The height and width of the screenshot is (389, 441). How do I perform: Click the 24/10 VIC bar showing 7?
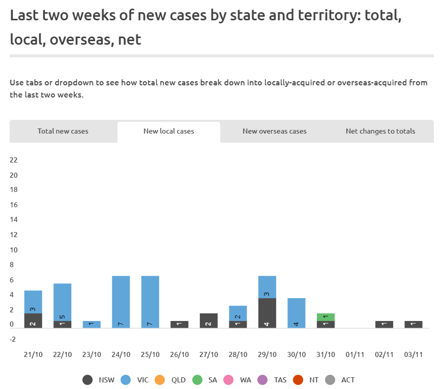pos(121,302)
